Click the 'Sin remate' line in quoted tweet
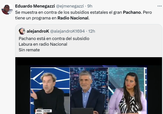163x114 pixels. tap(29, 50)
